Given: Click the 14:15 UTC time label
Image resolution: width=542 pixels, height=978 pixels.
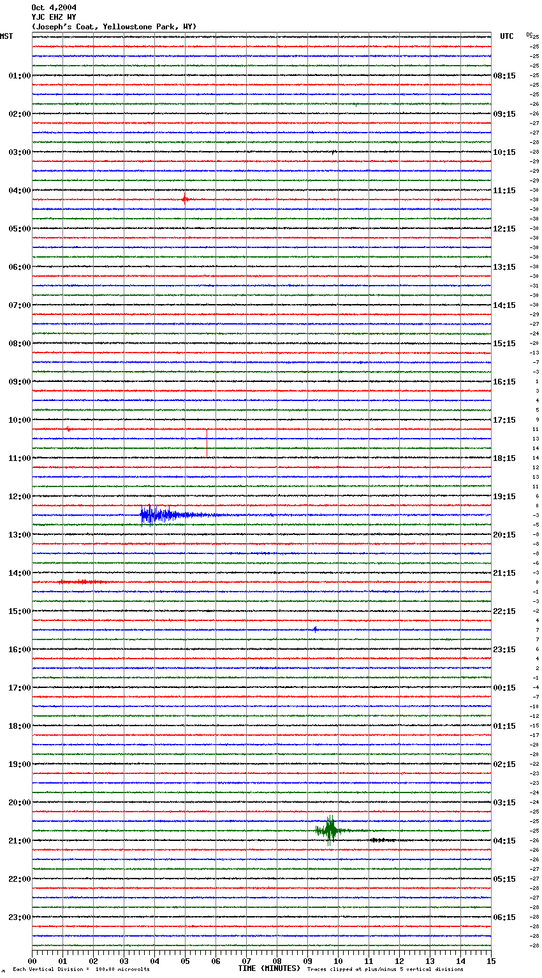Looking at the screenshot, I should tap(504, 305).
